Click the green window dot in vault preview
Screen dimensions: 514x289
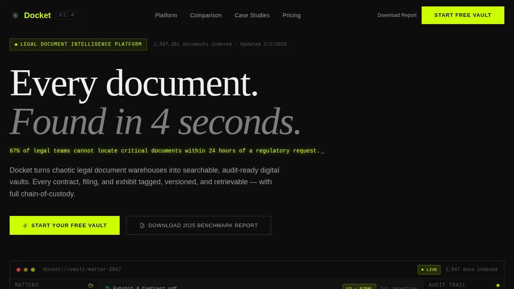pos(33,270)
